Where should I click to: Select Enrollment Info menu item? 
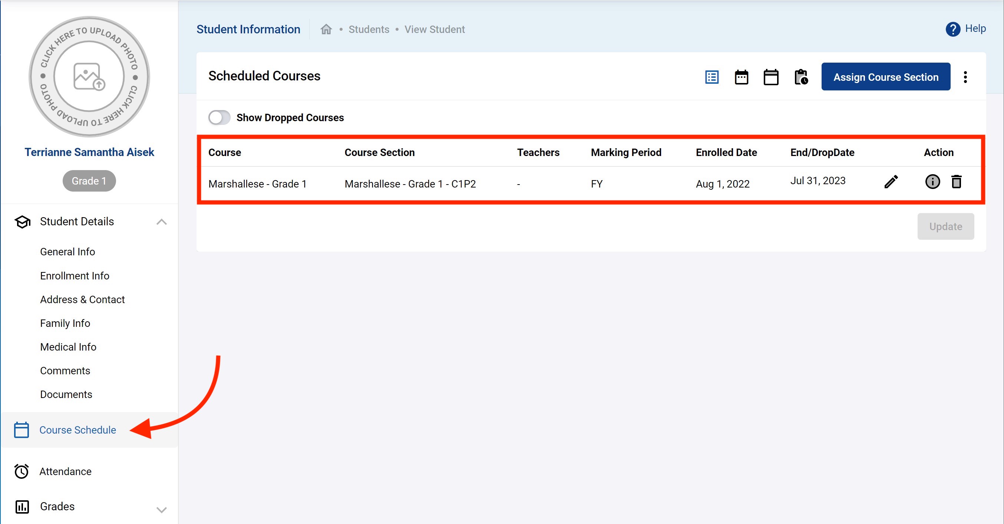75,275
